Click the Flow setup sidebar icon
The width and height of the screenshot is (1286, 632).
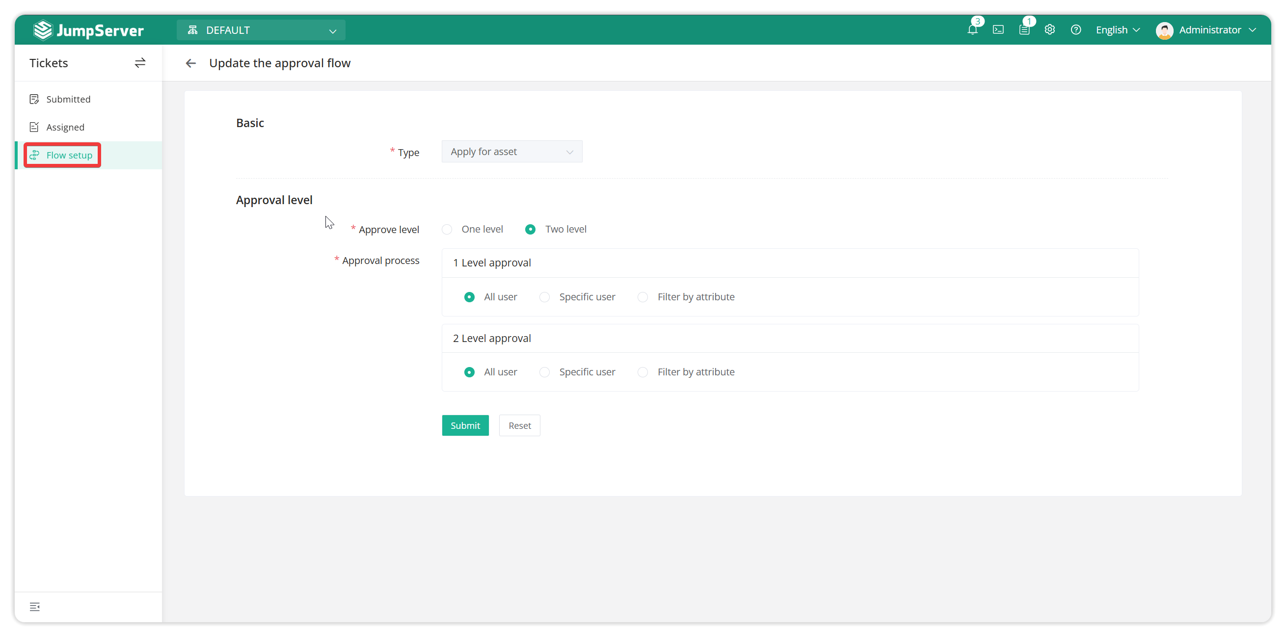pos(34,155)
